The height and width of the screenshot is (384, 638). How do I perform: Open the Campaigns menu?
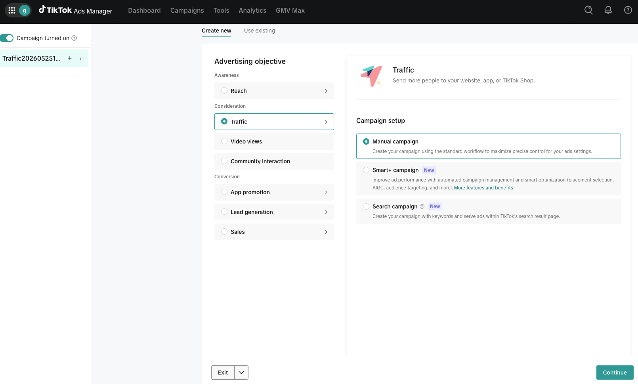pos(187,10)
